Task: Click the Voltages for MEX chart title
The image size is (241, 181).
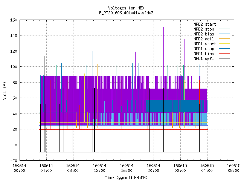Action: [126, 8]
